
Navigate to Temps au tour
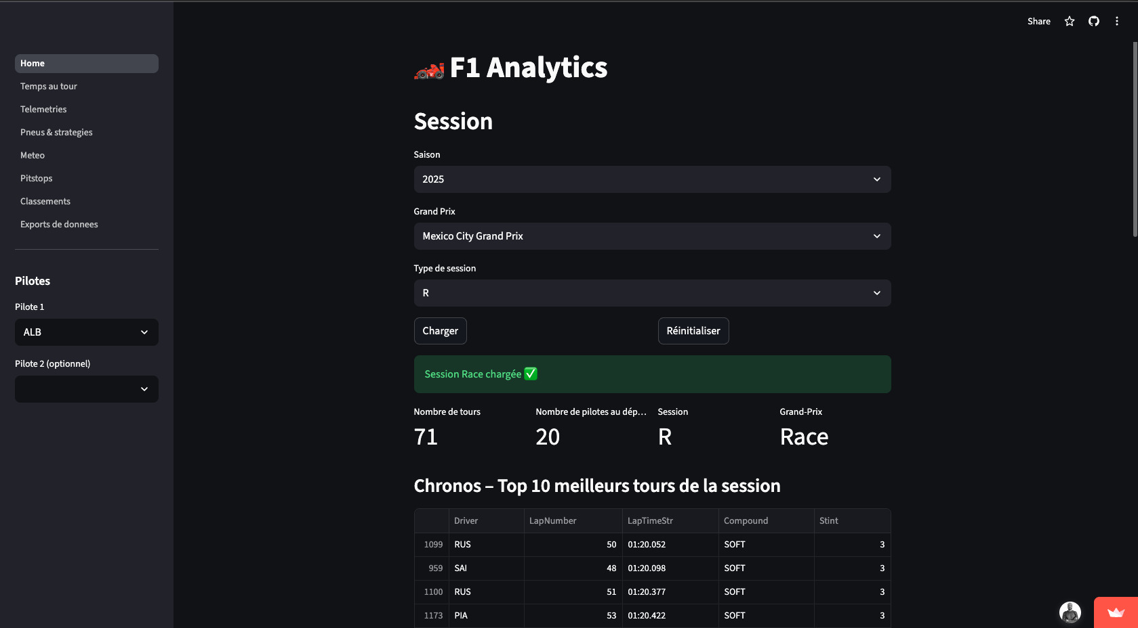[x=48, y=86]
